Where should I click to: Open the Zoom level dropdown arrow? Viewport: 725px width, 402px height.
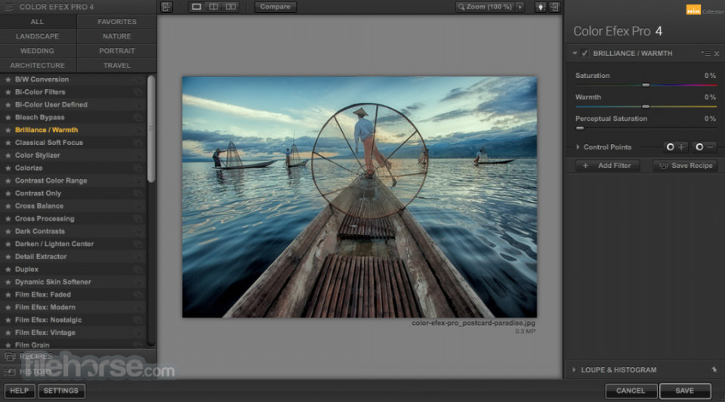point(520,7)
